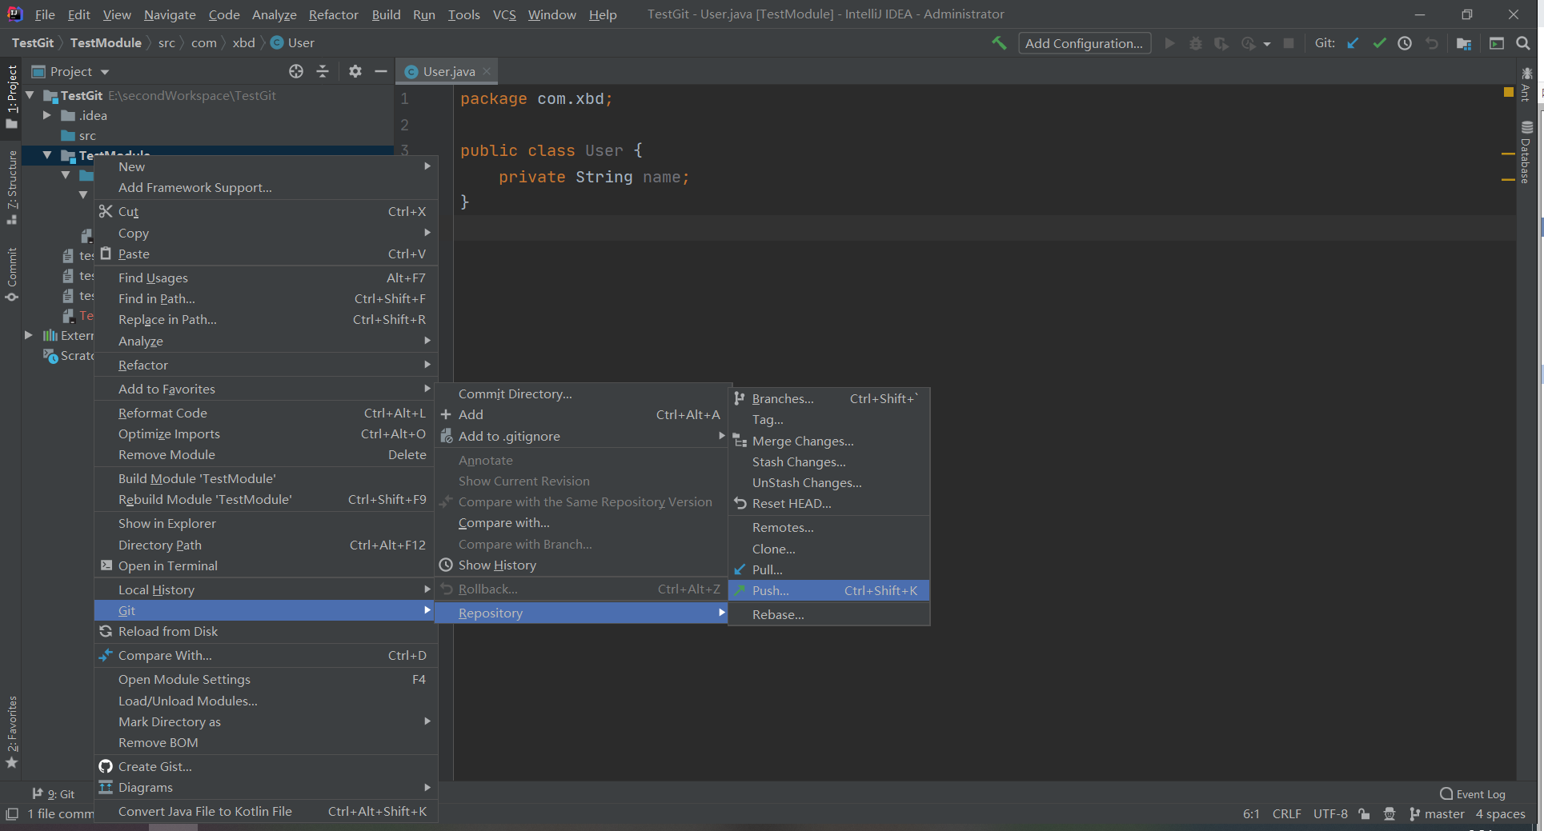
Task: Open Search Everywhere magnifier icon
Action: (1523, 43)
